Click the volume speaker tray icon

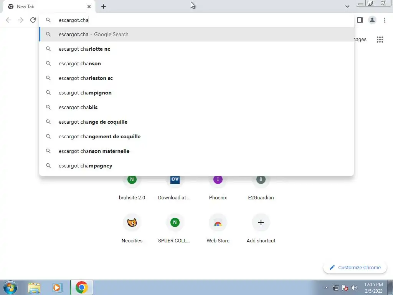[354, 288]
